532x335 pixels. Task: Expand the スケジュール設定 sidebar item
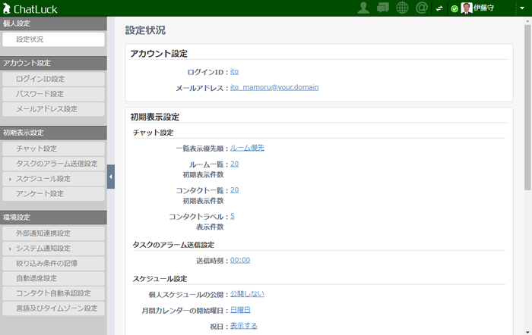(x=53, y=179)
